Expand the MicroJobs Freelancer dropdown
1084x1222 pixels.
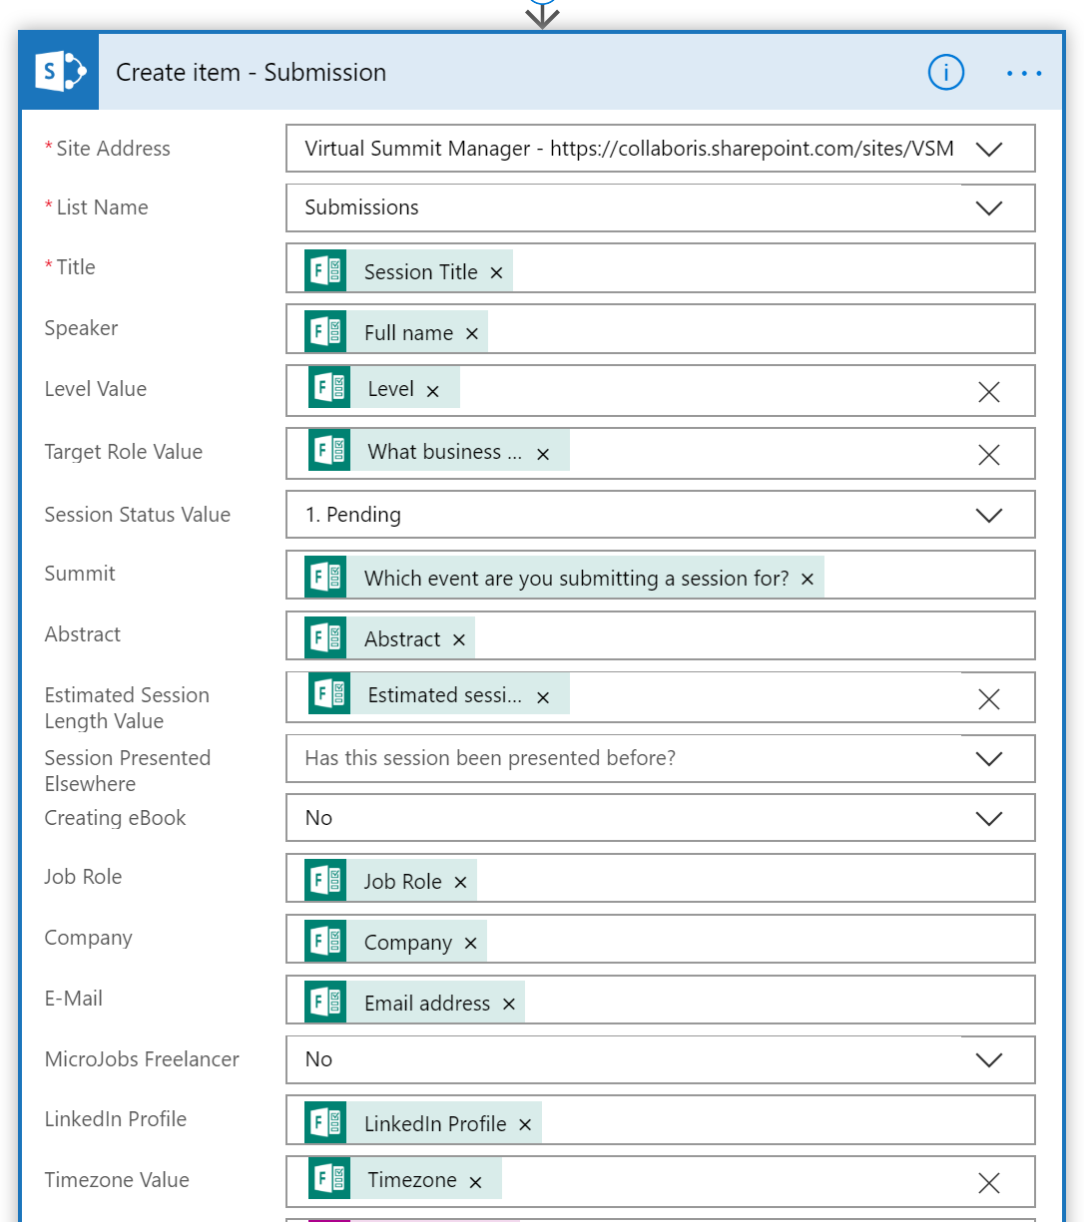[x=989, y=1059]
